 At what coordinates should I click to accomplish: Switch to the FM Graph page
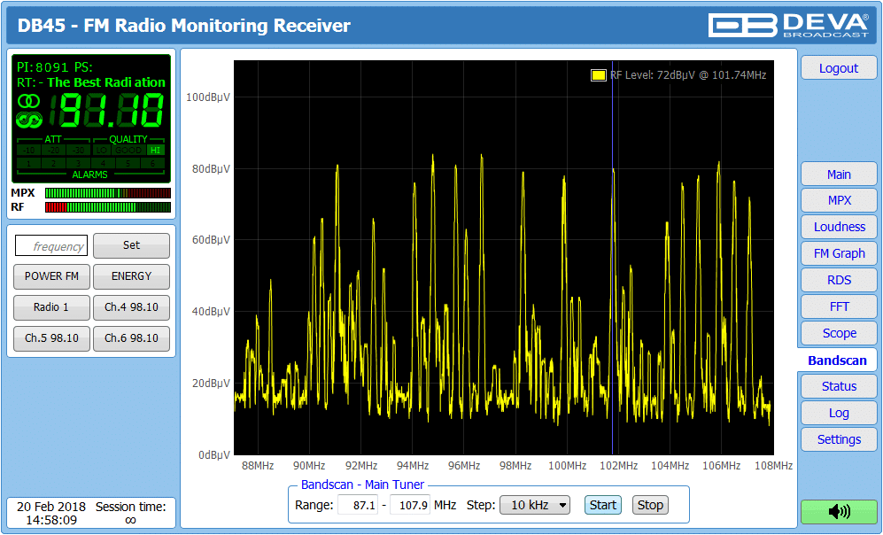click(839, 253)
